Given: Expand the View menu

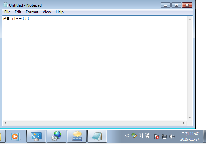Looking at the screenshot, I should pos(47,12).
